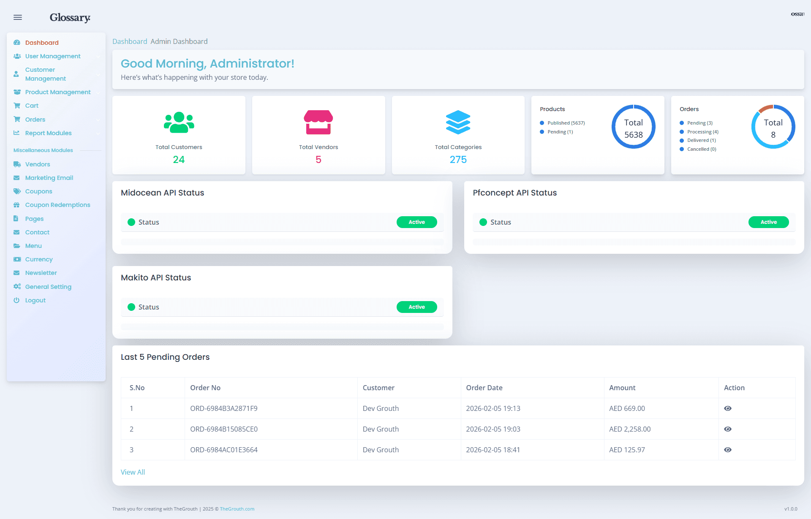Image resolution: width=811 pixels, height=519 pixels.
Task: Click the Dashboard breadcrumb link
Action: (x=130, y=41)
